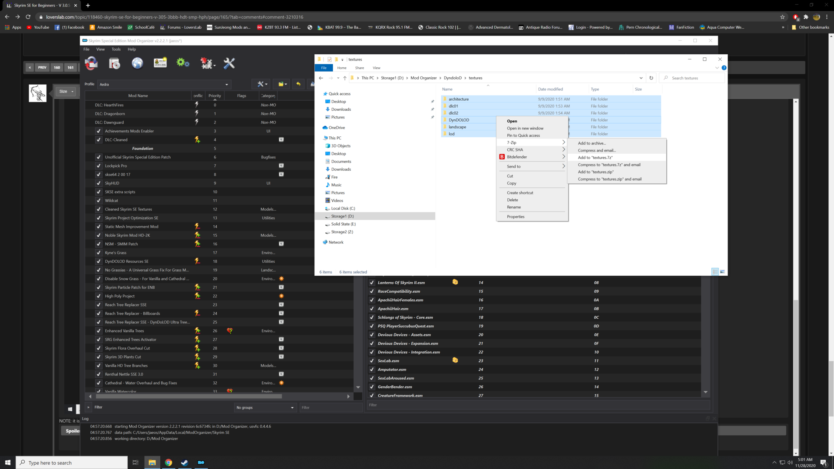
Task: Open the wrench and screwdriver settings icon
Action: point(229,63)
